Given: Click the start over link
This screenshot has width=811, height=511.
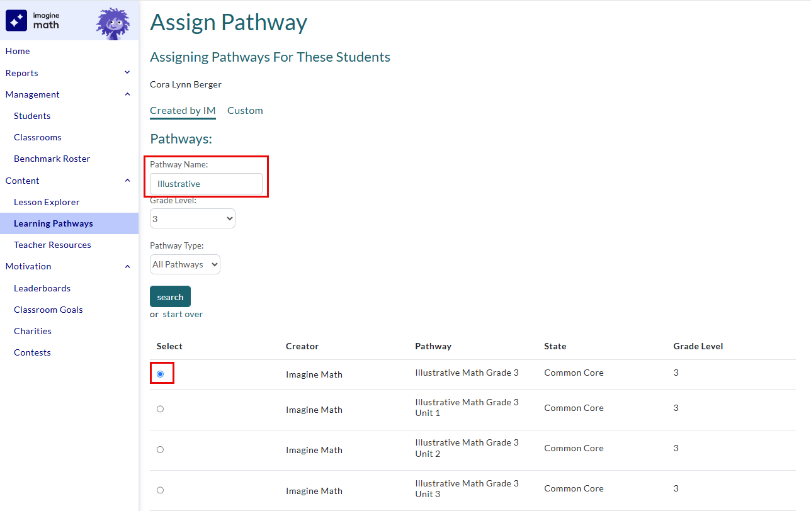Looking at the screenshot, I should tap(183, 314).
